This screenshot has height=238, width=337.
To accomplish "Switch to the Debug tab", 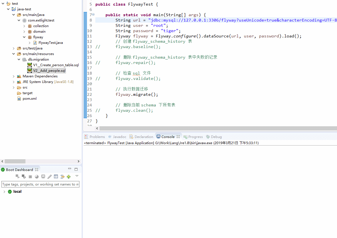I will pyautogui.click(x=214, y=137).
